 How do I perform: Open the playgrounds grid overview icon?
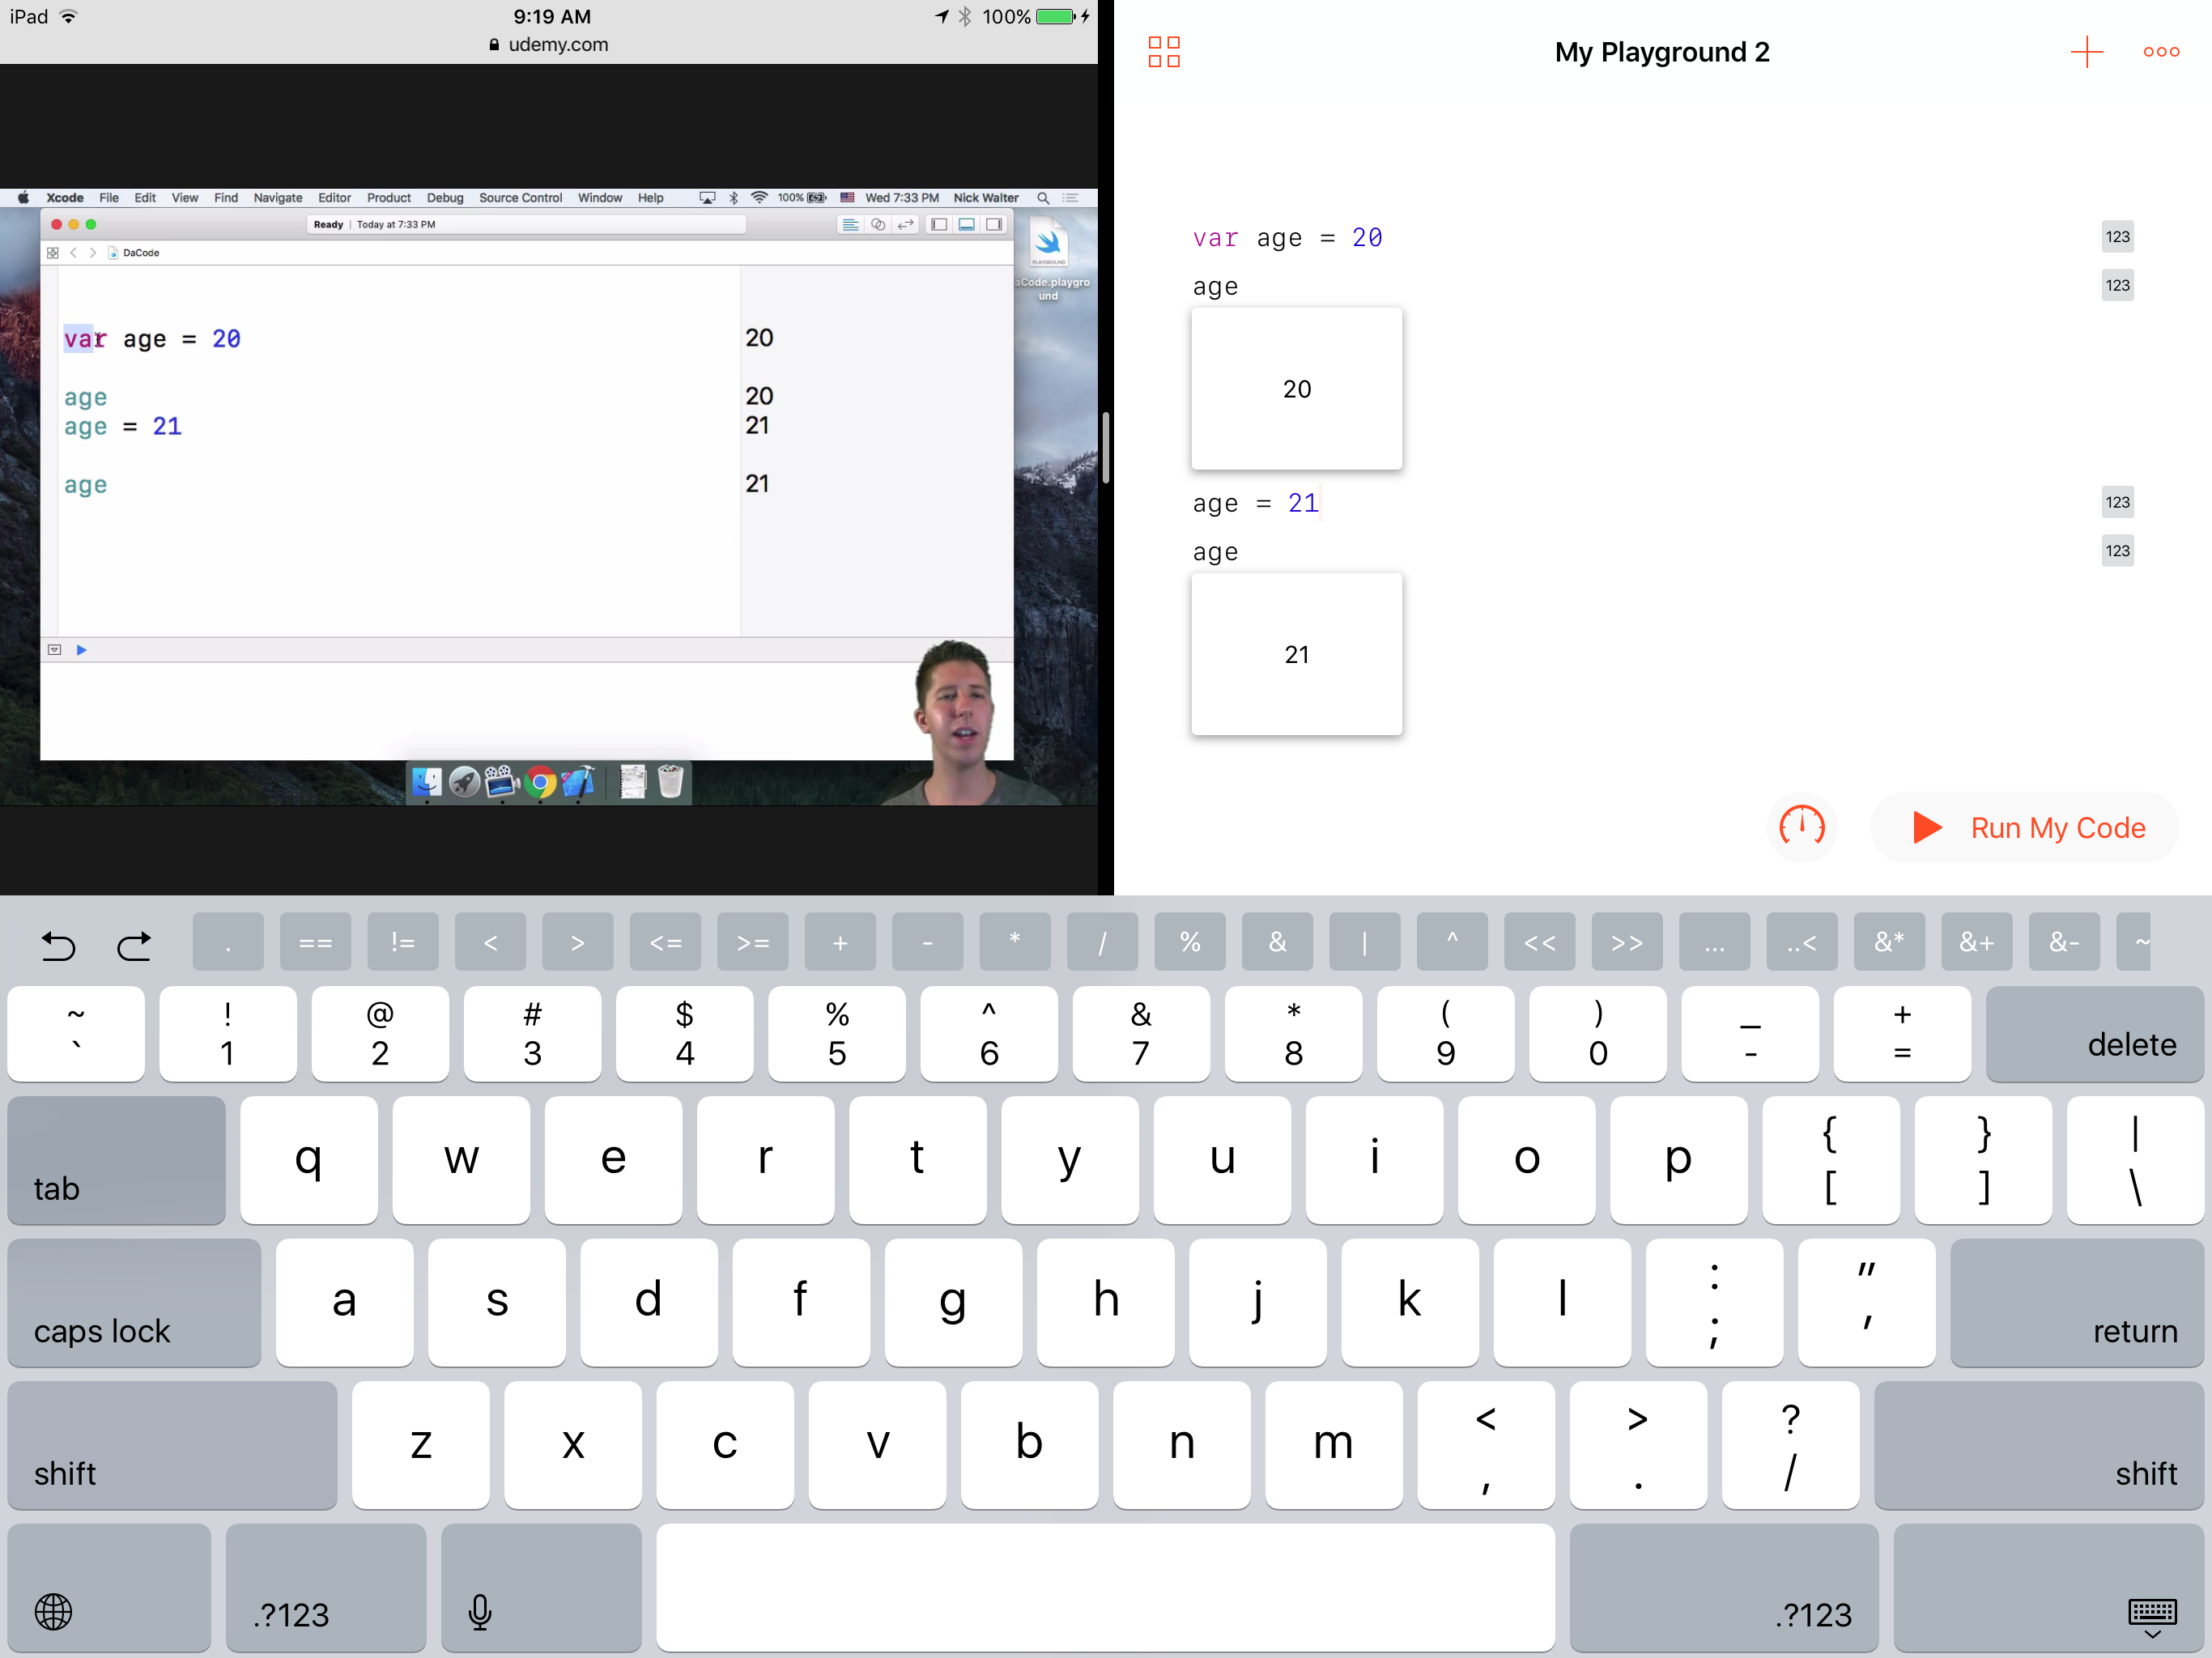tap(1164, 52)
